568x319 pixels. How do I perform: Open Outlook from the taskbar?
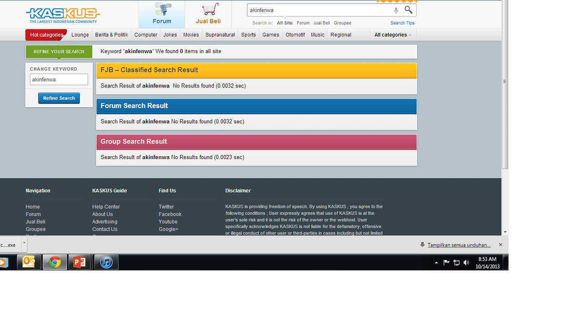tap(29, 262)
